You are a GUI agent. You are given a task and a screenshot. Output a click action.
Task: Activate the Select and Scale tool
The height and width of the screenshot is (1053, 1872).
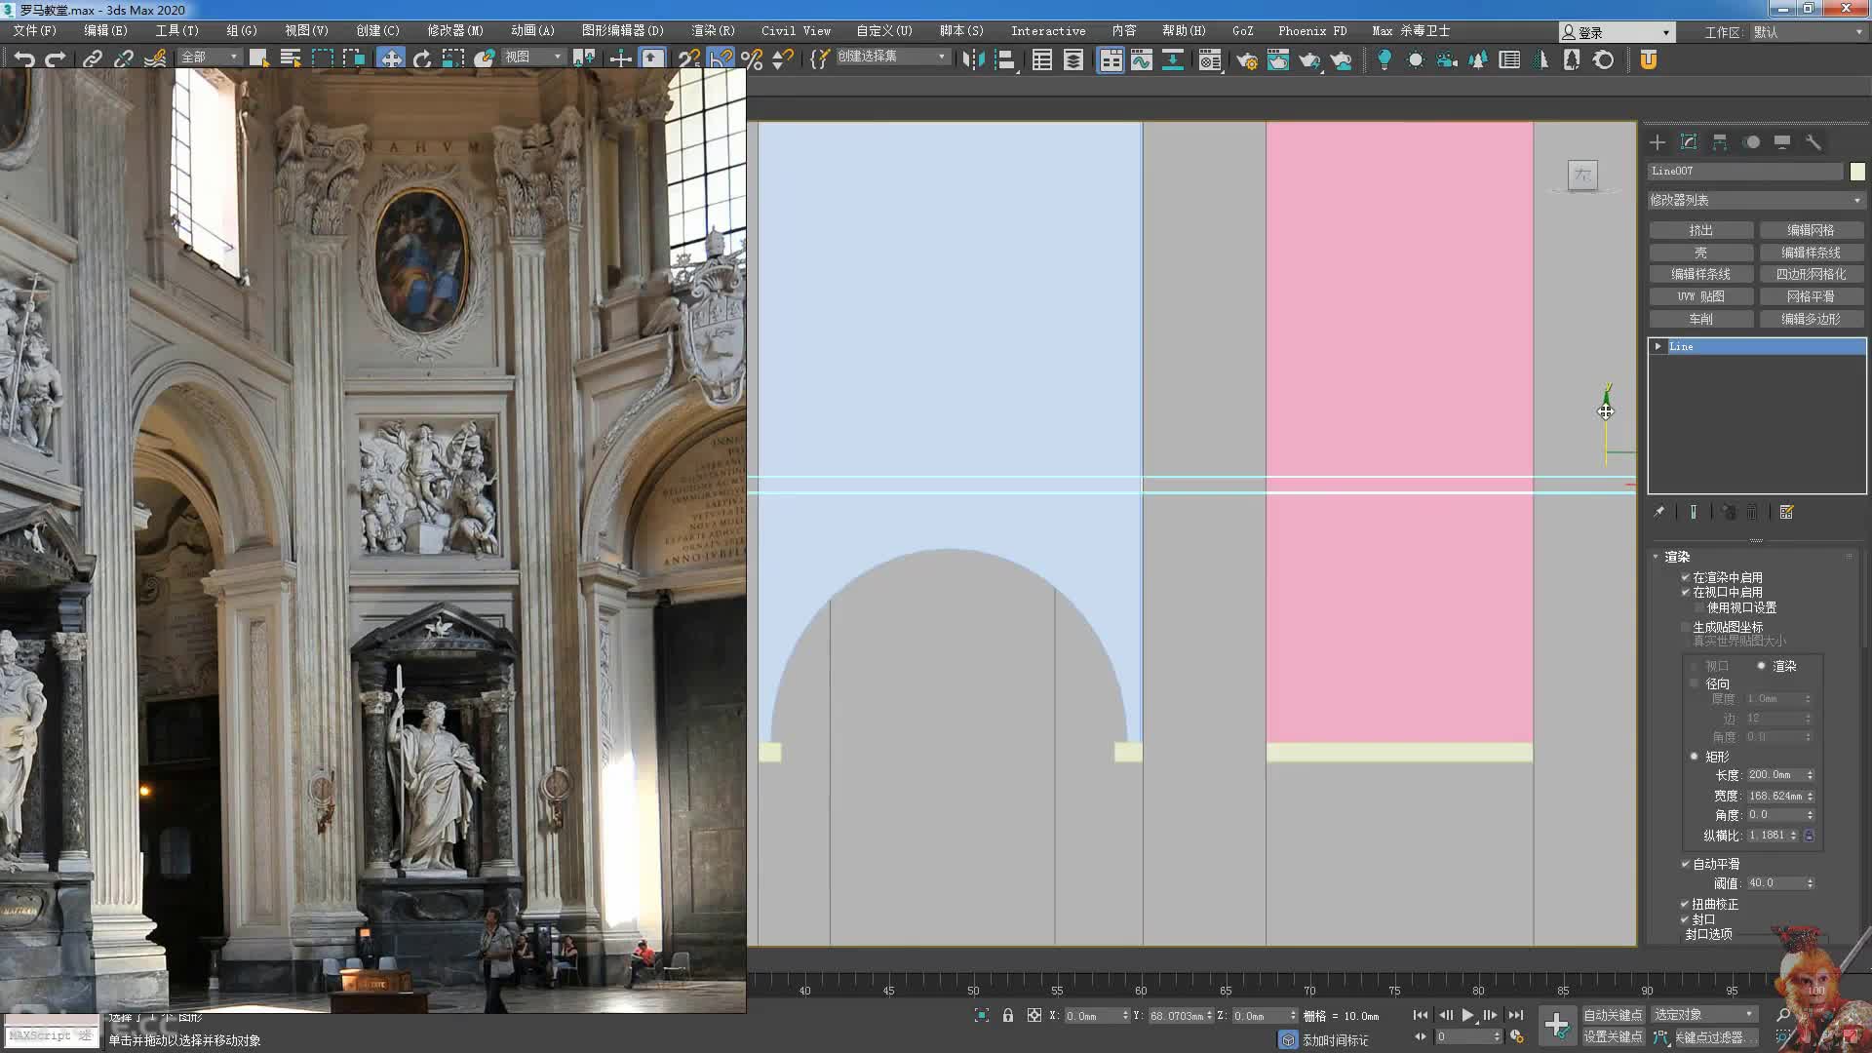(x=452, y=59)
